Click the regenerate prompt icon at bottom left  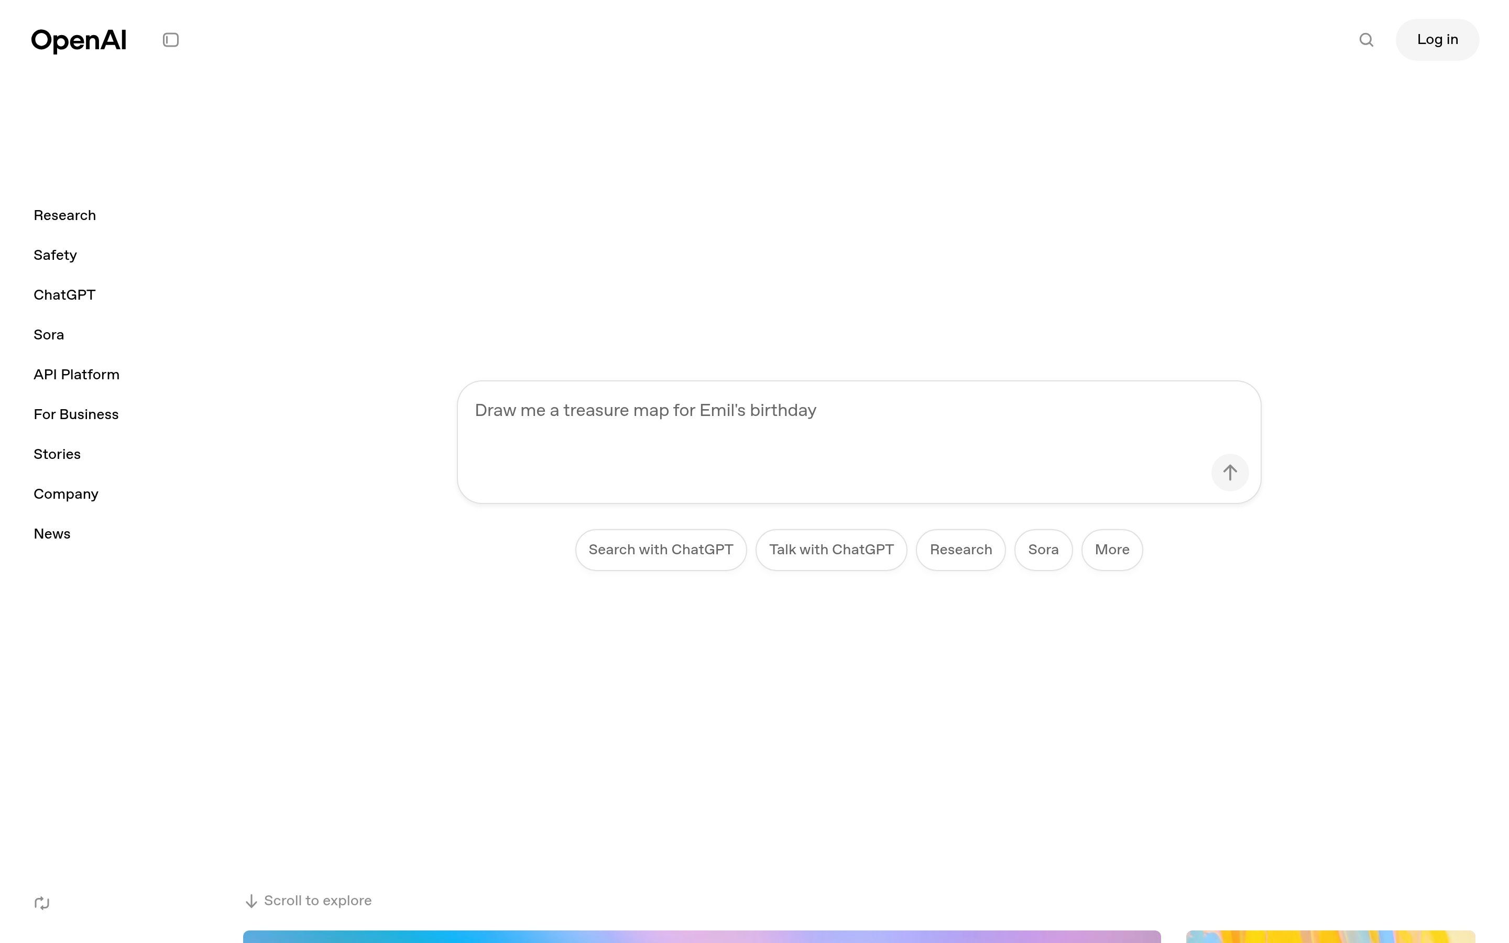[x=41, y=903]
